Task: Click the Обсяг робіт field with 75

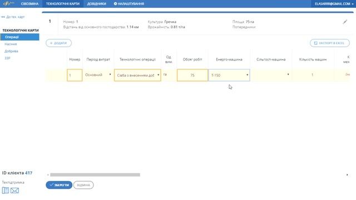Action: (x=192, y=75)
